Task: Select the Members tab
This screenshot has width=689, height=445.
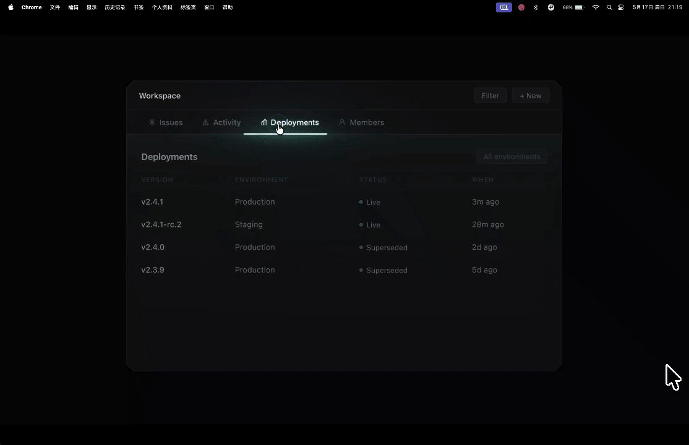Action: [x=361, y=122]
